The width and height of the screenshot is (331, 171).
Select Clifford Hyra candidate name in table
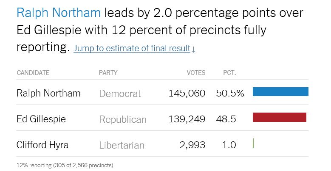[42, 145]
